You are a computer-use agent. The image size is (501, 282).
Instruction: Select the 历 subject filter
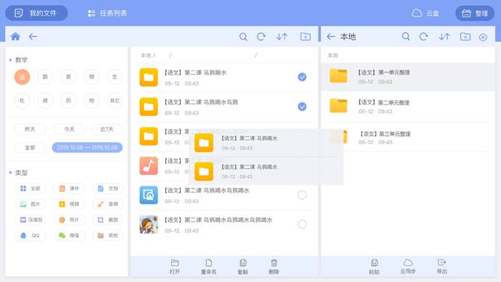(68, 101)
